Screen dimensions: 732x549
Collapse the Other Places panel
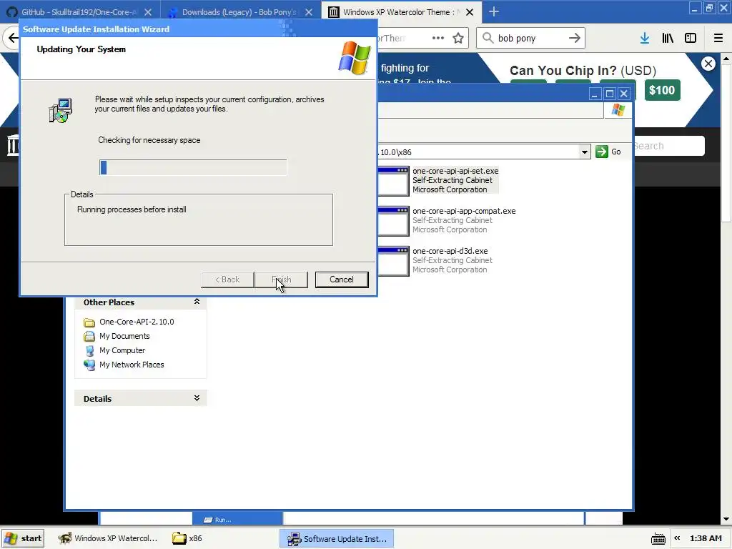tap(197, 302)
